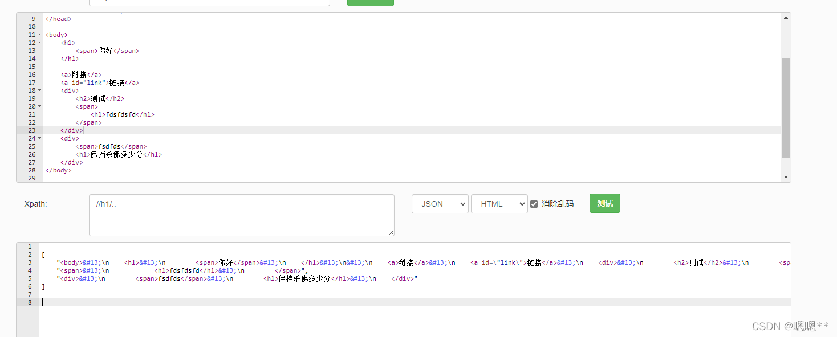Collapse the h1 fold arrow on line 12
Viewport: 837px width, 337px height.
click(x=39, y=43)
